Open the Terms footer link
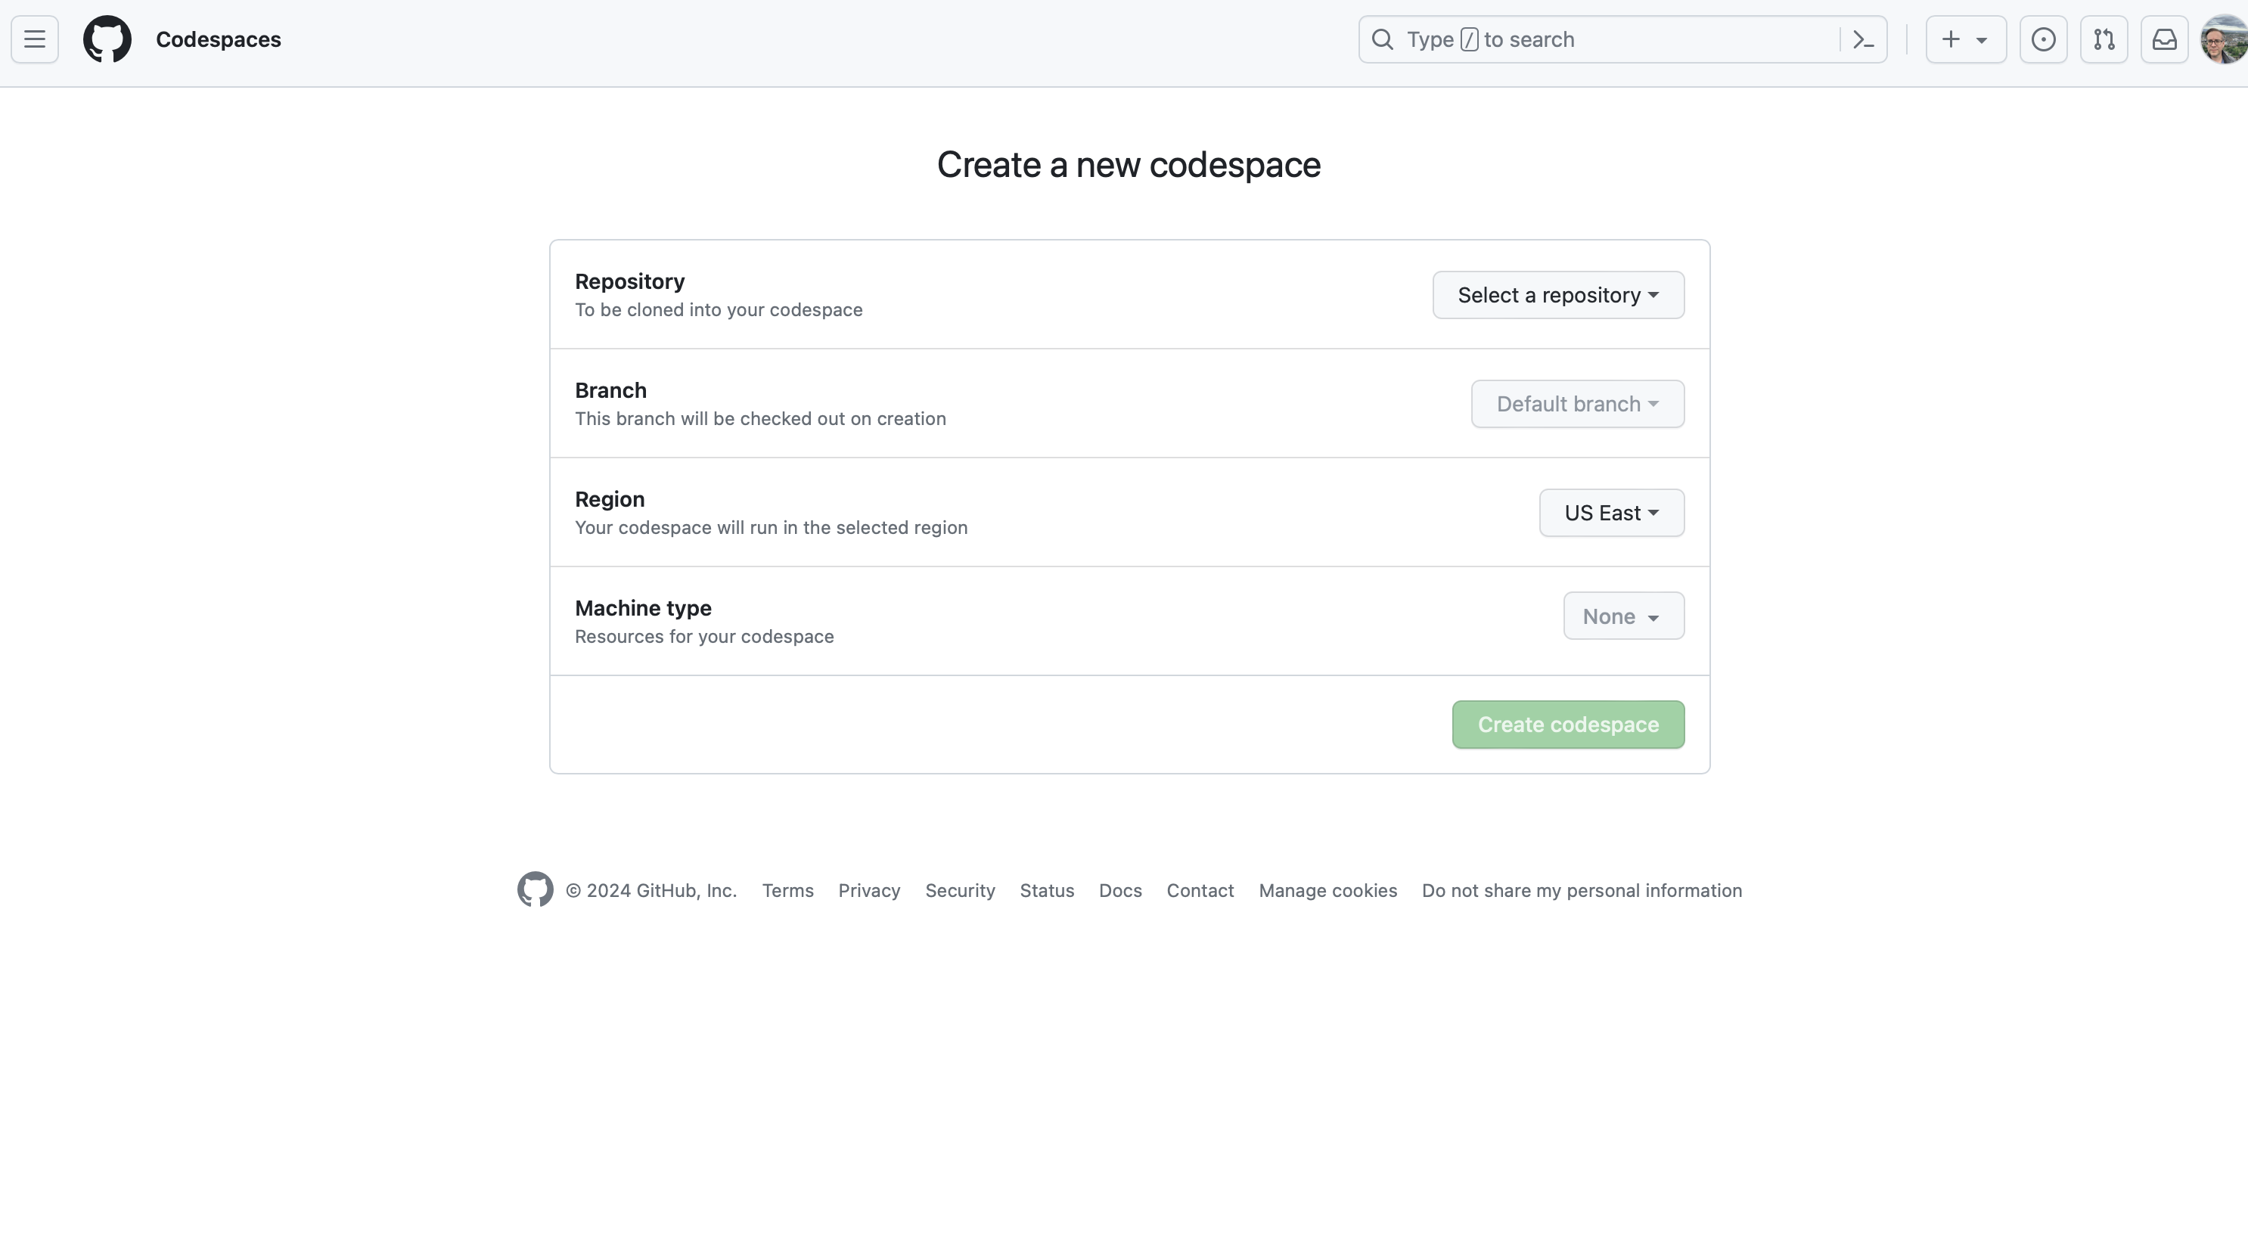 pos(787,890)
